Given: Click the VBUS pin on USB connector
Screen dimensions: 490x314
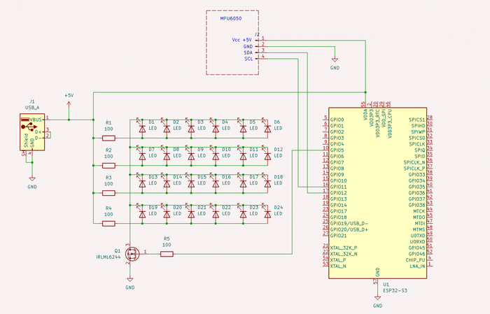Looking at the screenshot, I should pos(36,120).
